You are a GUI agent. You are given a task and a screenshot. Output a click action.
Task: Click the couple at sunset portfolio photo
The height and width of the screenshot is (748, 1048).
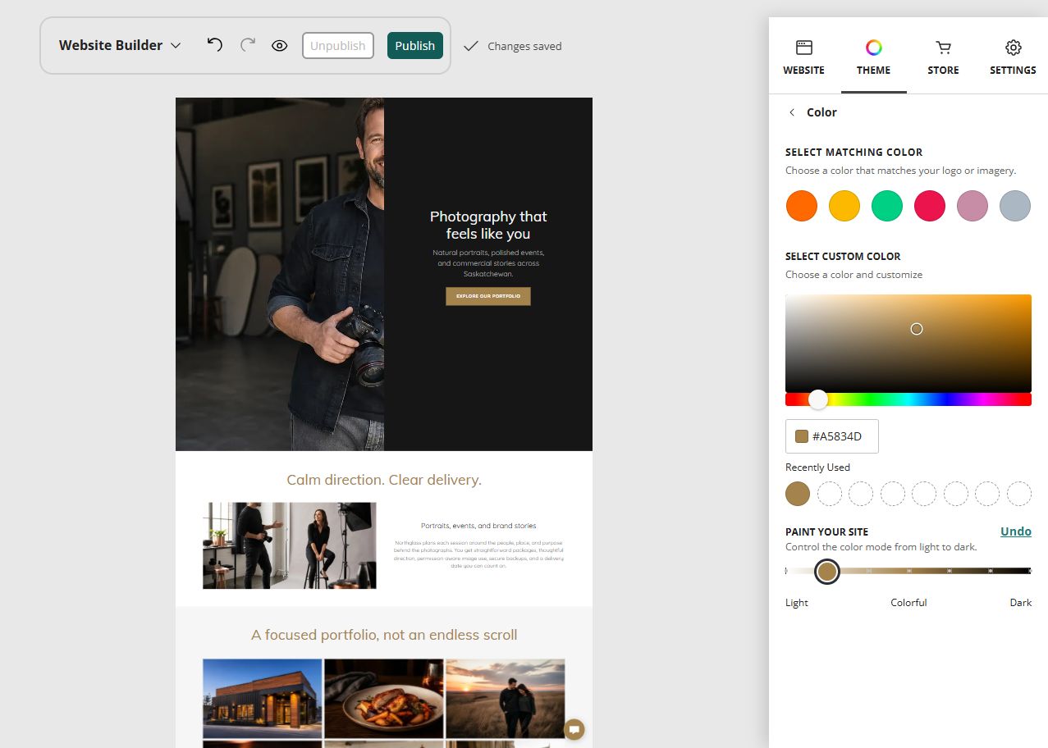click(x=506, y=699)
